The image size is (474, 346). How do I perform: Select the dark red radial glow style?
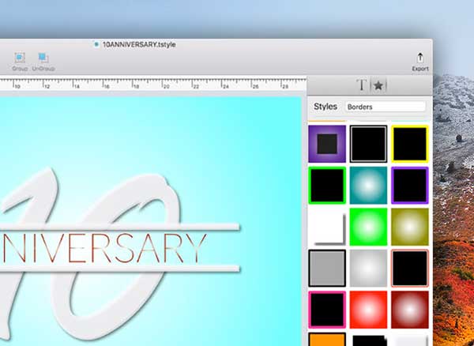pos(409,310)
